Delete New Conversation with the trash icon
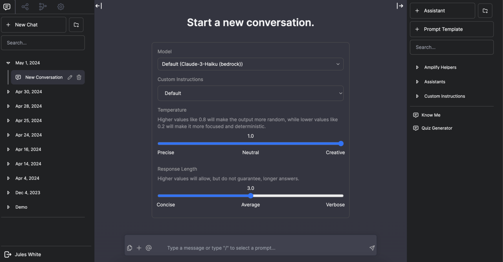This screenshot has height=262, width=503. click(x=79, y=77)
